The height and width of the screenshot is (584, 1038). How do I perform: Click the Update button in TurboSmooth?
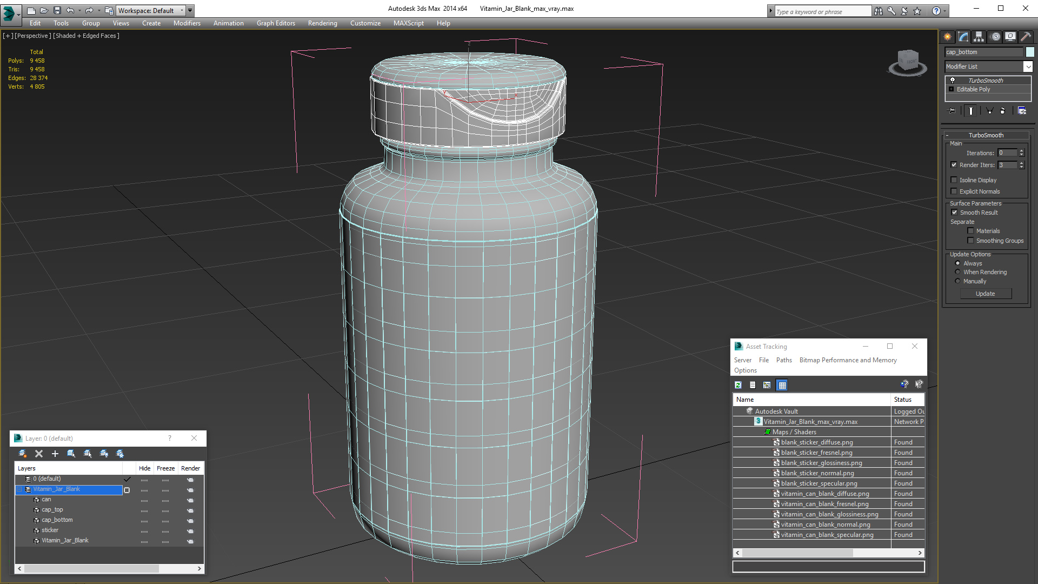[x=986, y=294]
